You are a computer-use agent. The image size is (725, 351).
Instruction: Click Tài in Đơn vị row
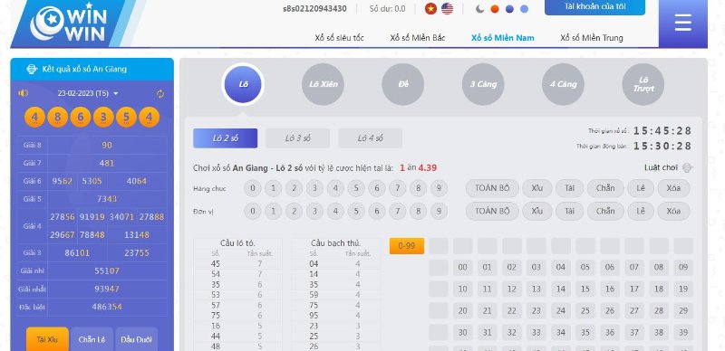[570, 211]
